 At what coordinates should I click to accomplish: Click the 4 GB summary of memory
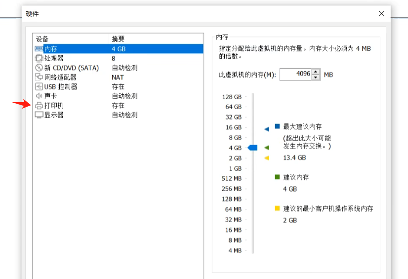[x=119, y=49]
